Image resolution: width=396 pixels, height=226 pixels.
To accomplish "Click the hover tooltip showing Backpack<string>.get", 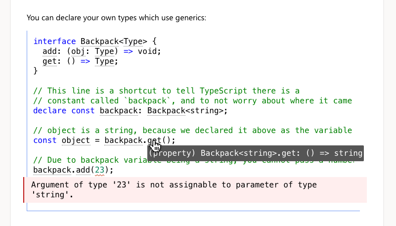I will (256, 153).
